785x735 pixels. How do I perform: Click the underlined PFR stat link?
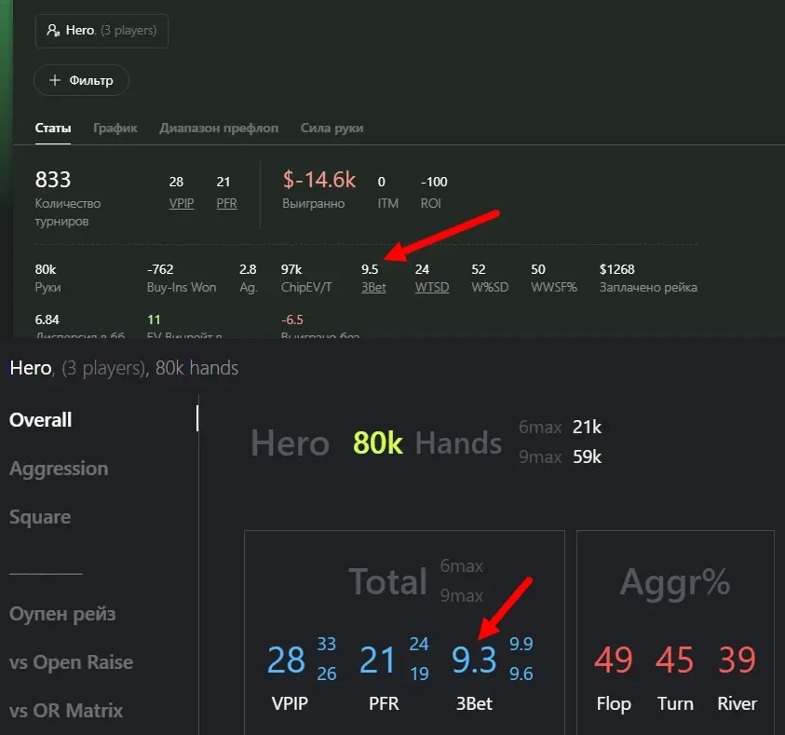coord(226,203)
